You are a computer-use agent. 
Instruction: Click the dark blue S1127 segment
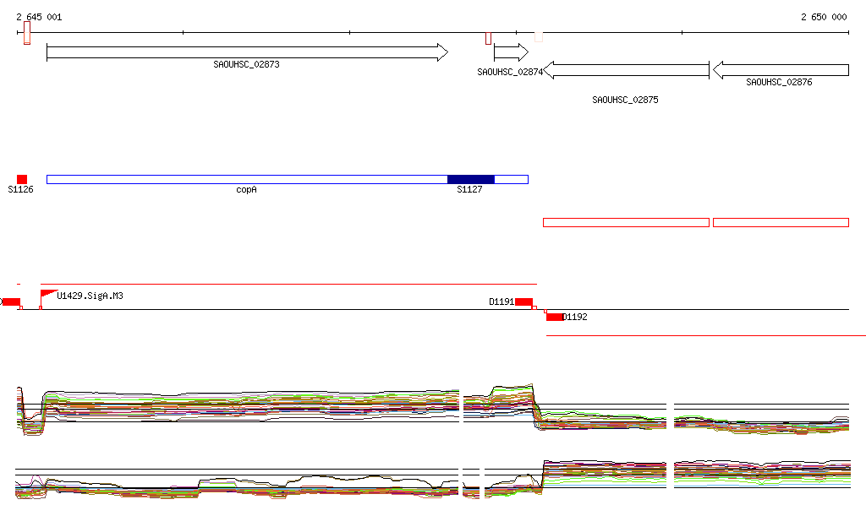click(x=470, y=179)
